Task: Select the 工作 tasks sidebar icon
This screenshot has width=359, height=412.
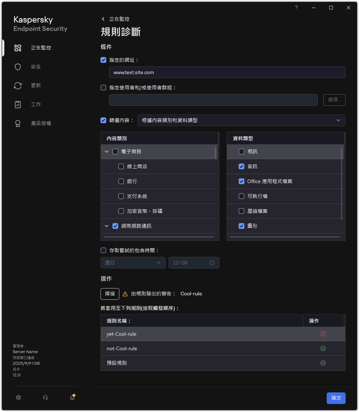Action: tap(18, 104)
